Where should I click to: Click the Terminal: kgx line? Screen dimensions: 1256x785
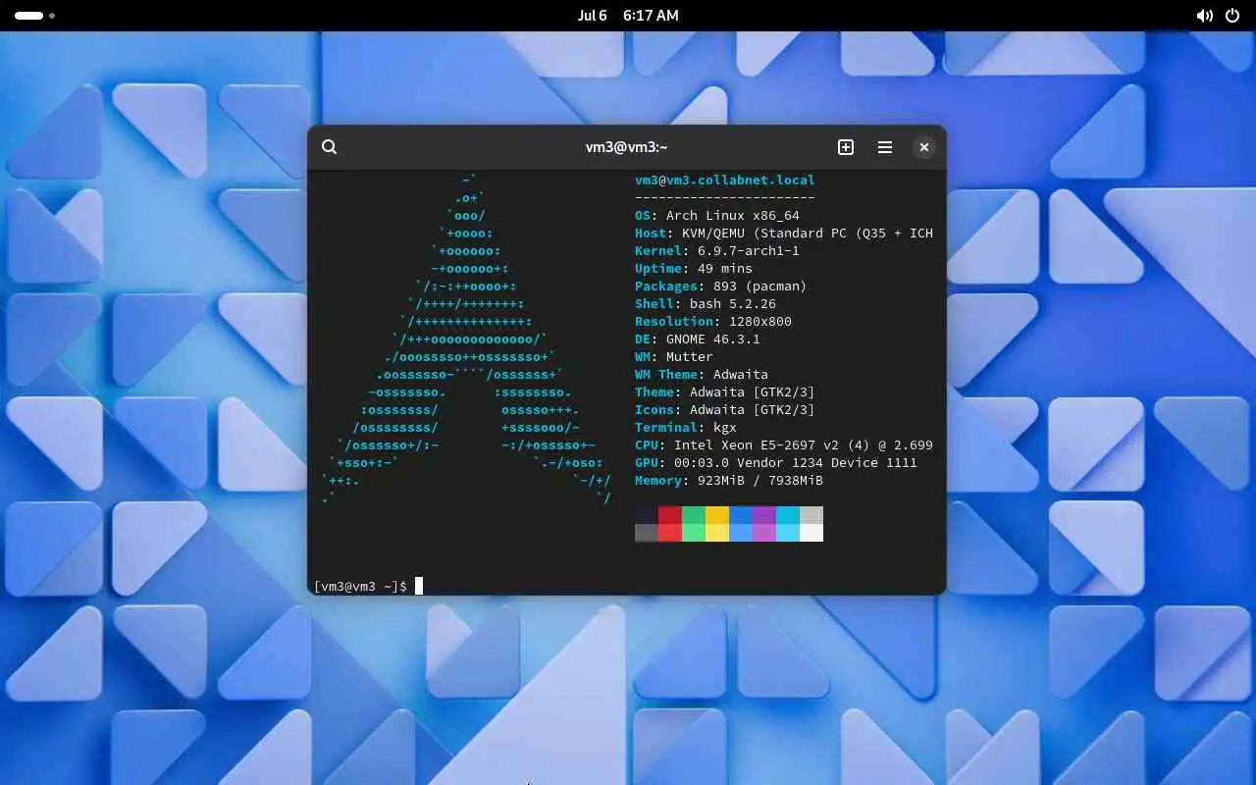(684, 427)
